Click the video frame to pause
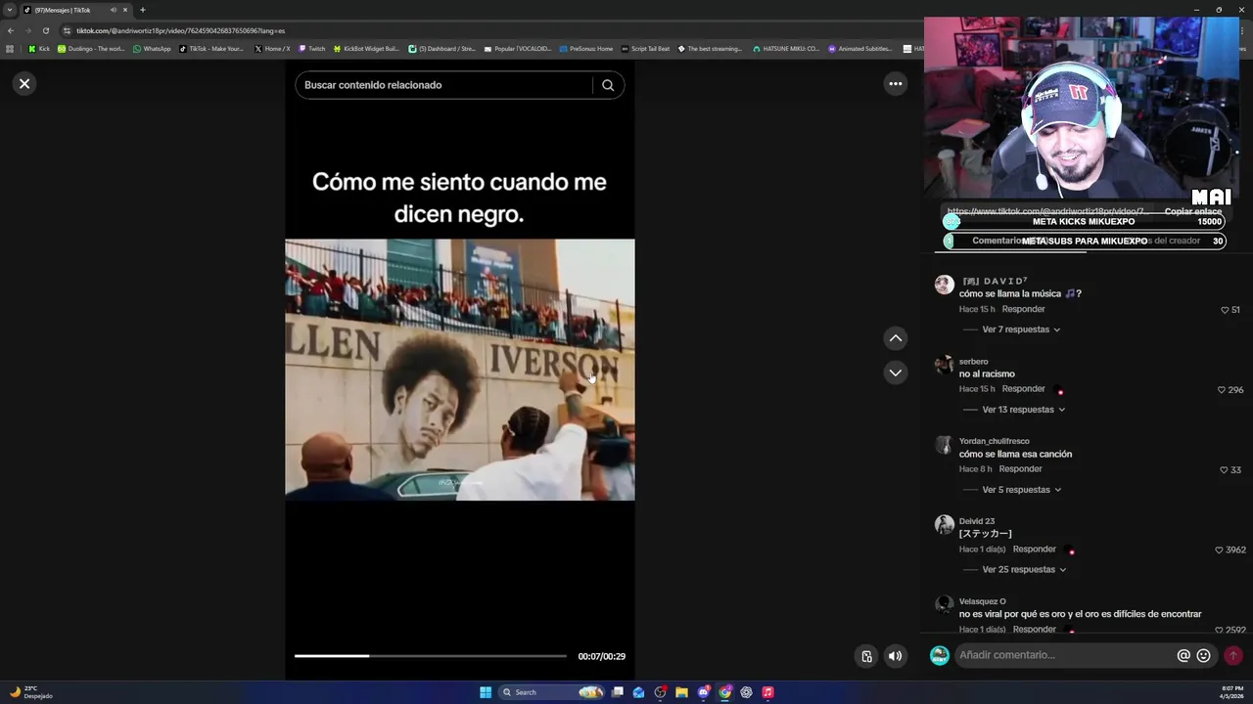Screen dimensions: 1253x704 (460, 370)
